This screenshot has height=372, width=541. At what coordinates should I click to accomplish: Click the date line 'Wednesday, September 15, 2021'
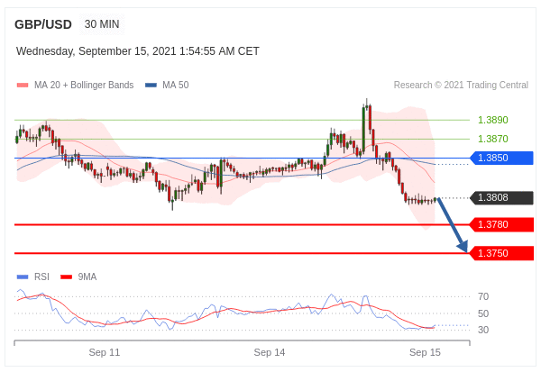point(138,51)
